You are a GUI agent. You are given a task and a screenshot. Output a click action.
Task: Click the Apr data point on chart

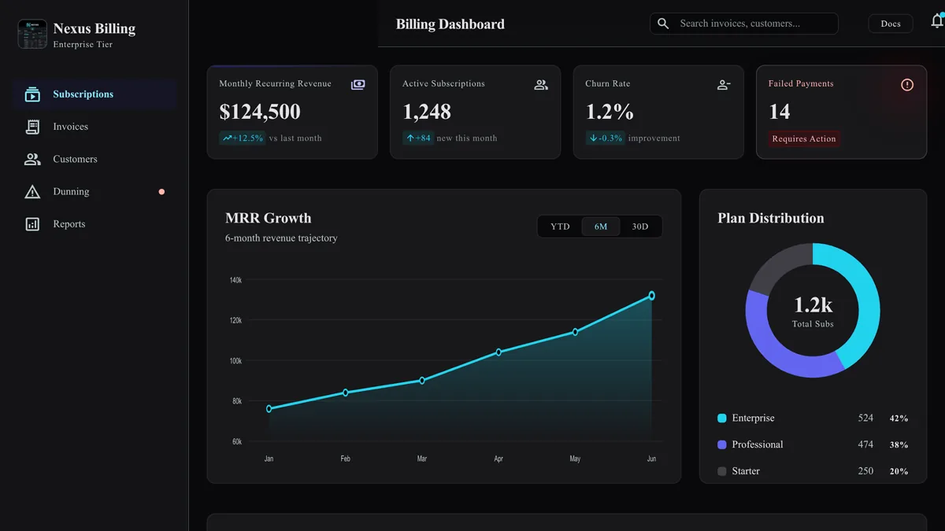click(498, 352)
